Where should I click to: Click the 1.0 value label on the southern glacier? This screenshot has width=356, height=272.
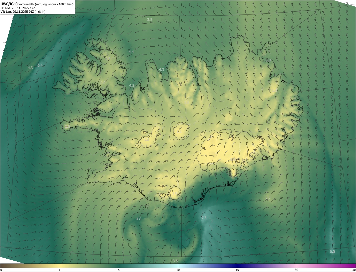[175, 193]
